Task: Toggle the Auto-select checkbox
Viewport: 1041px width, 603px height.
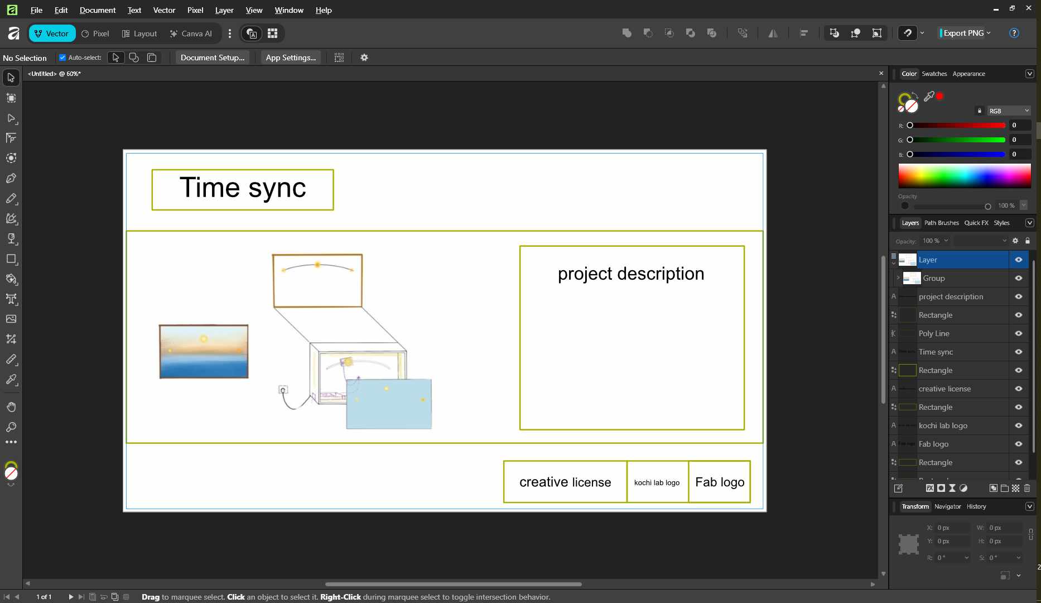Action: (x=62, y=58)
